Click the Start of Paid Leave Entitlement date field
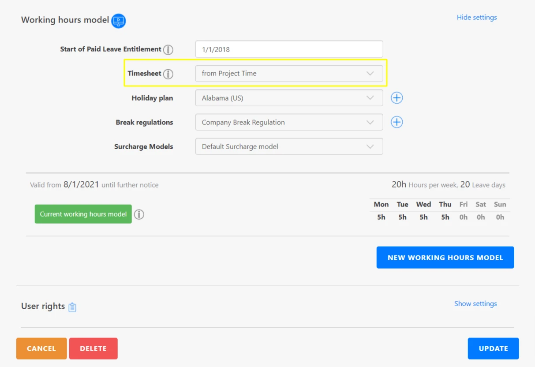Screen dimensions: 535x367 (289, 49)
